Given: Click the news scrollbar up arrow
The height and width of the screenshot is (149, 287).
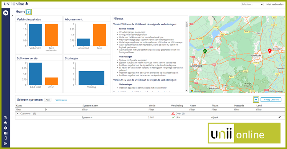Looking at the screenshot, I should click(x=186, y=22).
